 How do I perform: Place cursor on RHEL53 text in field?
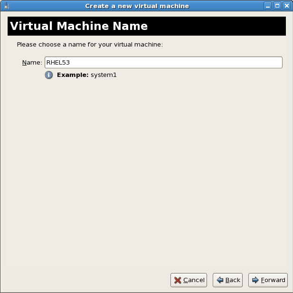pos(58,63)
